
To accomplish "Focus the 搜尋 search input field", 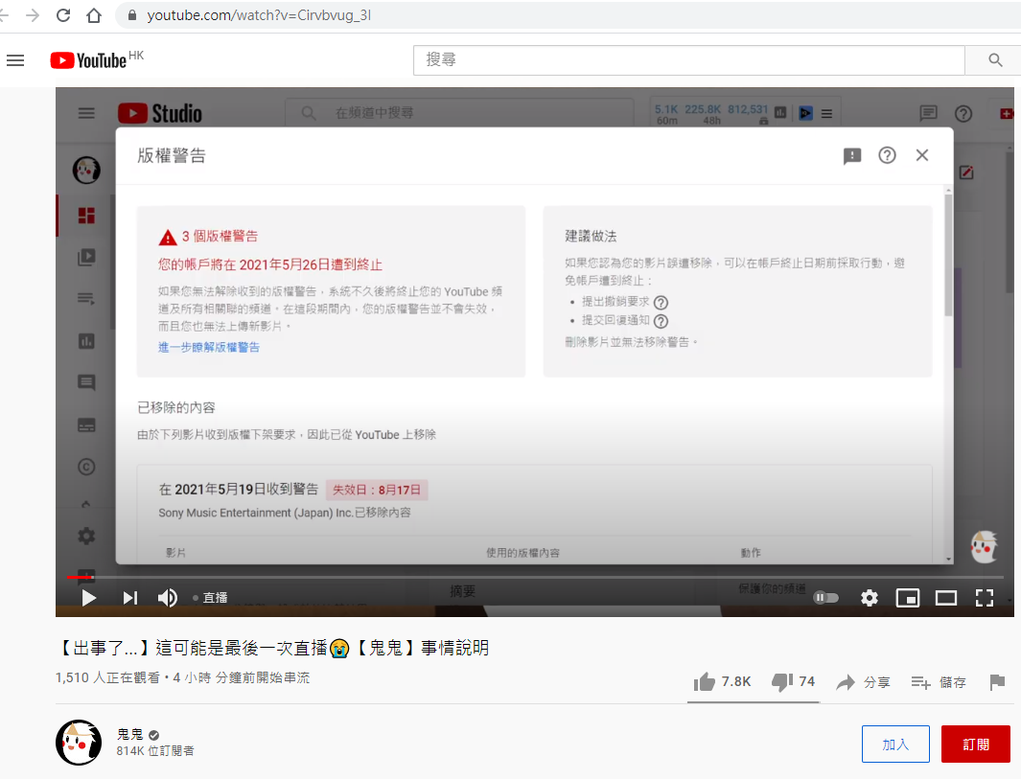I will [688, 59].
